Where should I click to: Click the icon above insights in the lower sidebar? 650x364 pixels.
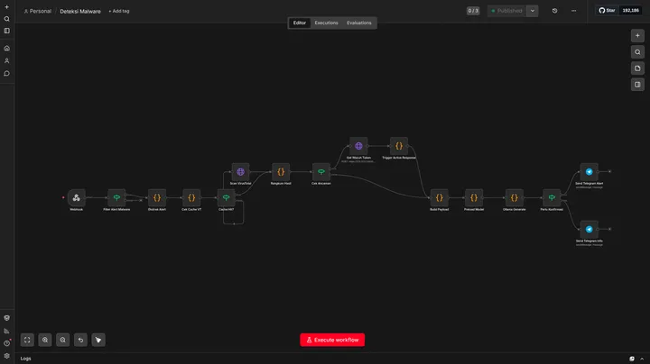click(x=6, y=318)
